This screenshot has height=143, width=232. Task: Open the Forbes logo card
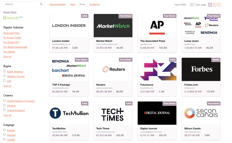point(201,69)
